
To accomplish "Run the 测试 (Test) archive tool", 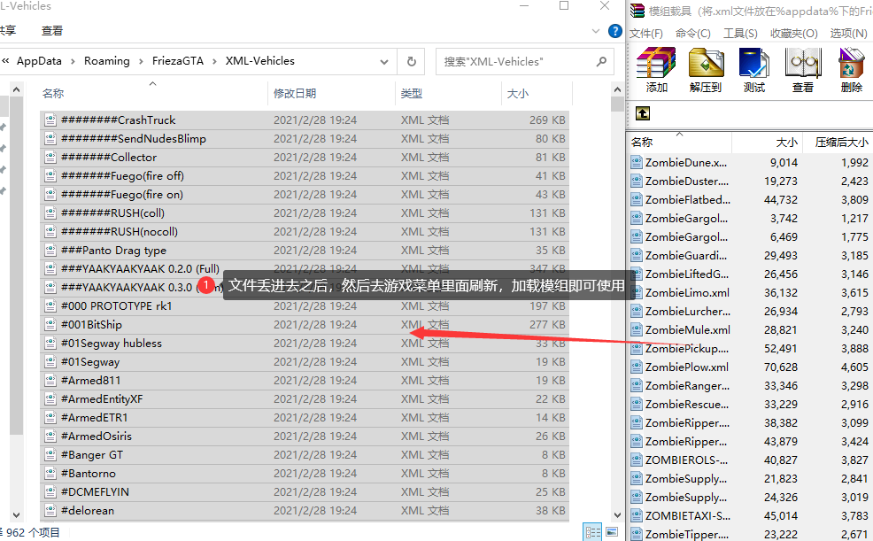I will tap(754, 70).
